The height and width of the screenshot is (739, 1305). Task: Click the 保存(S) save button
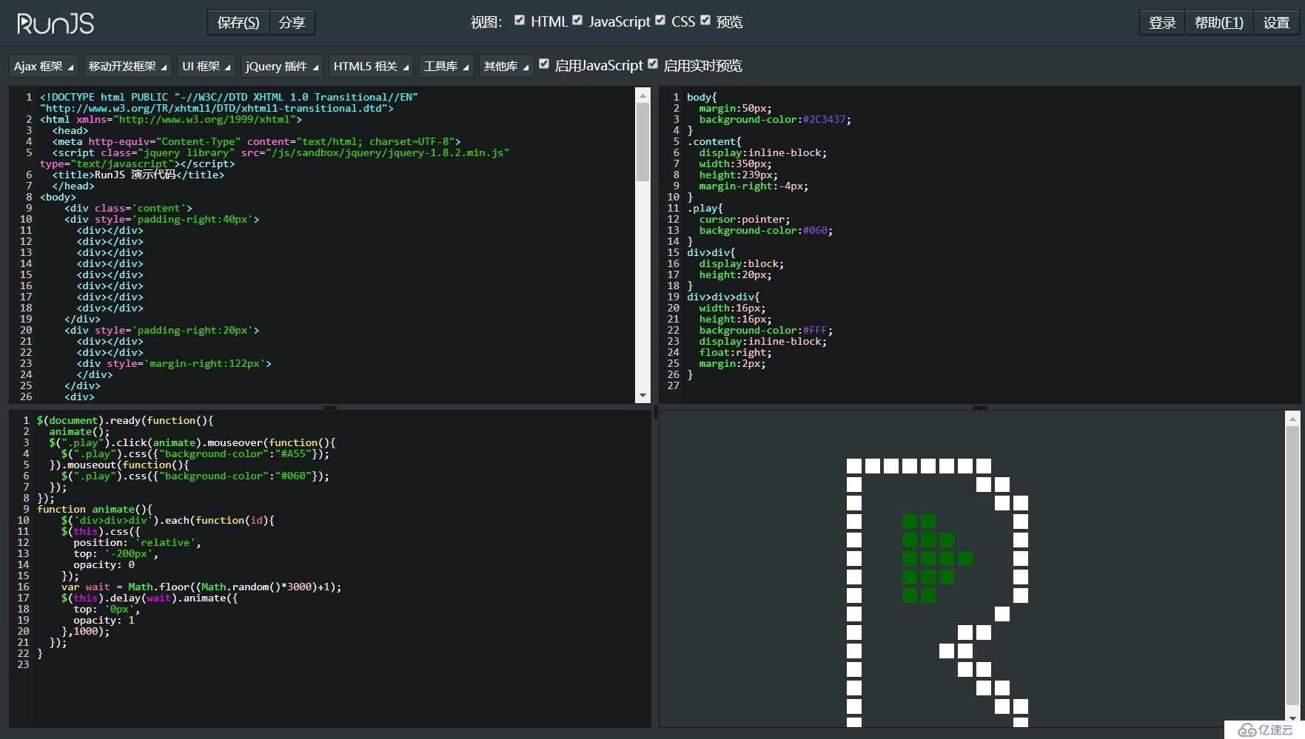pos(238,22)
